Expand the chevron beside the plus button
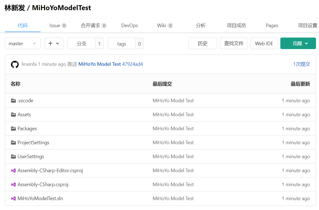The height and width of the screenshot is (210, 319). tap(58, 43)
